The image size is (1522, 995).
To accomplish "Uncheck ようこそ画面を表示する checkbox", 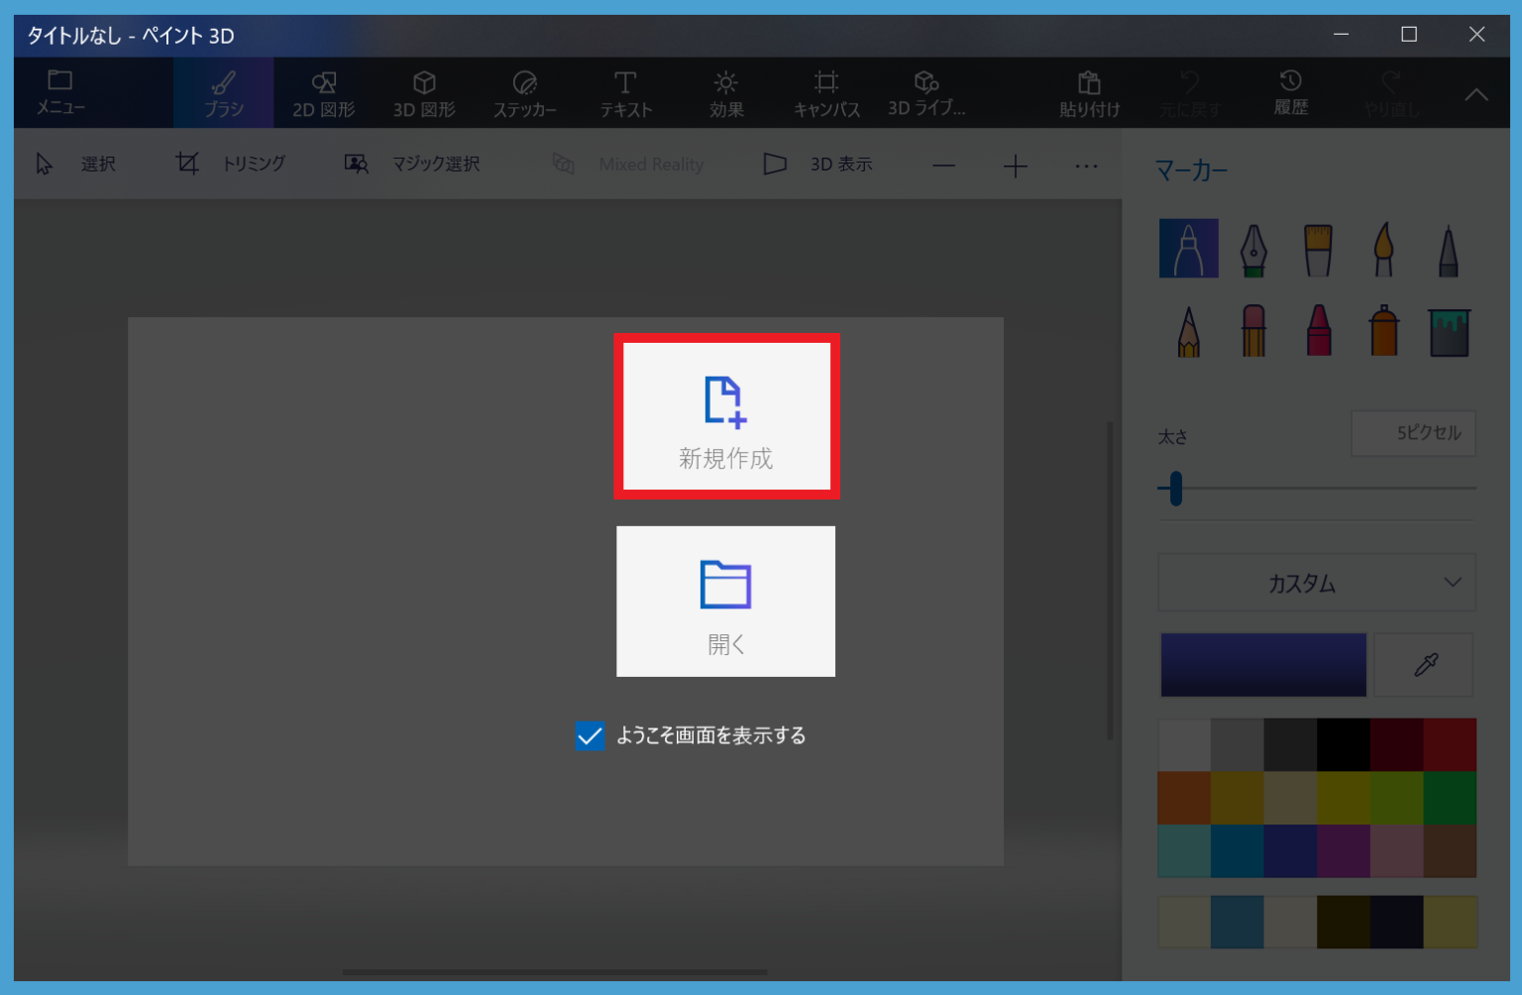I will tap(590, 735).
